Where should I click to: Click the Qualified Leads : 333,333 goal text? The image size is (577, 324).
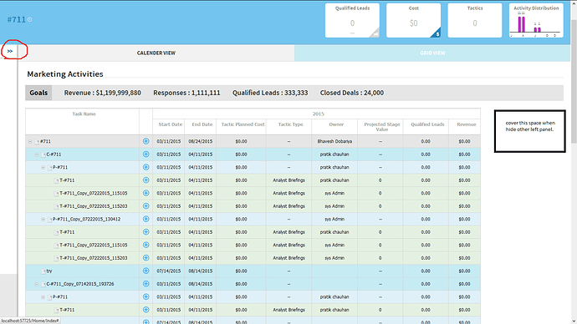[270, 93]
